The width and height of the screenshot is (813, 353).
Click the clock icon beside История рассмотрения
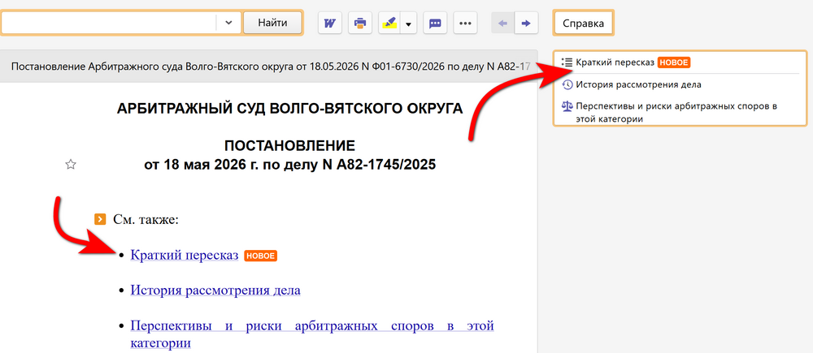[567, 84]
